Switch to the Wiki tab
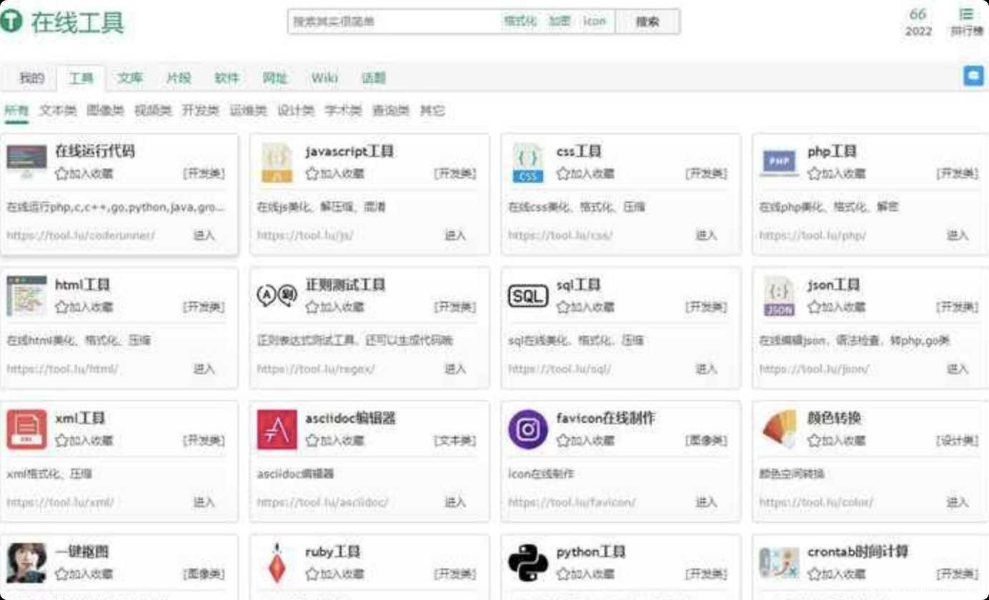989x600 pixels. click(324, 78)
